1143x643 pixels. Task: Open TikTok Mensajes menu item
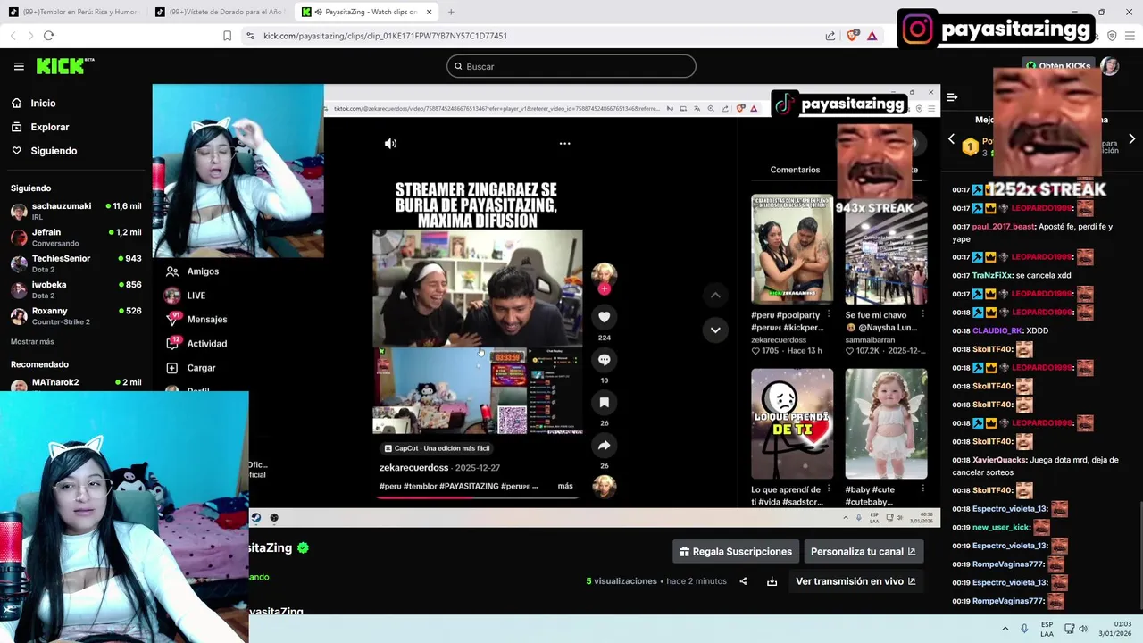(x=196, y=320)
